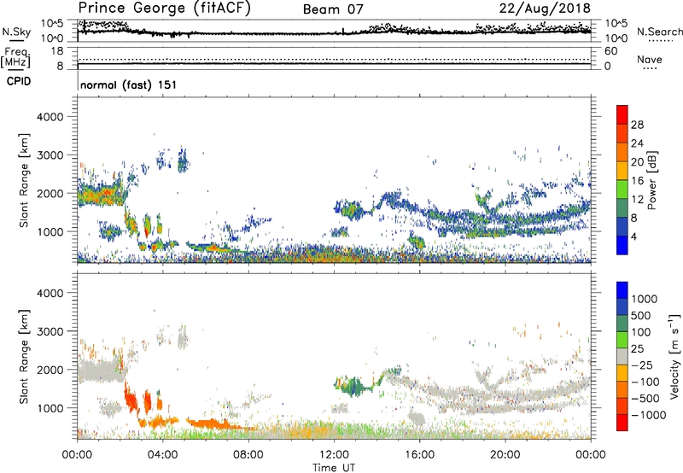Click the 'Freq. [MHz]' axis label
683x473 pixels.
coord(15,58)
